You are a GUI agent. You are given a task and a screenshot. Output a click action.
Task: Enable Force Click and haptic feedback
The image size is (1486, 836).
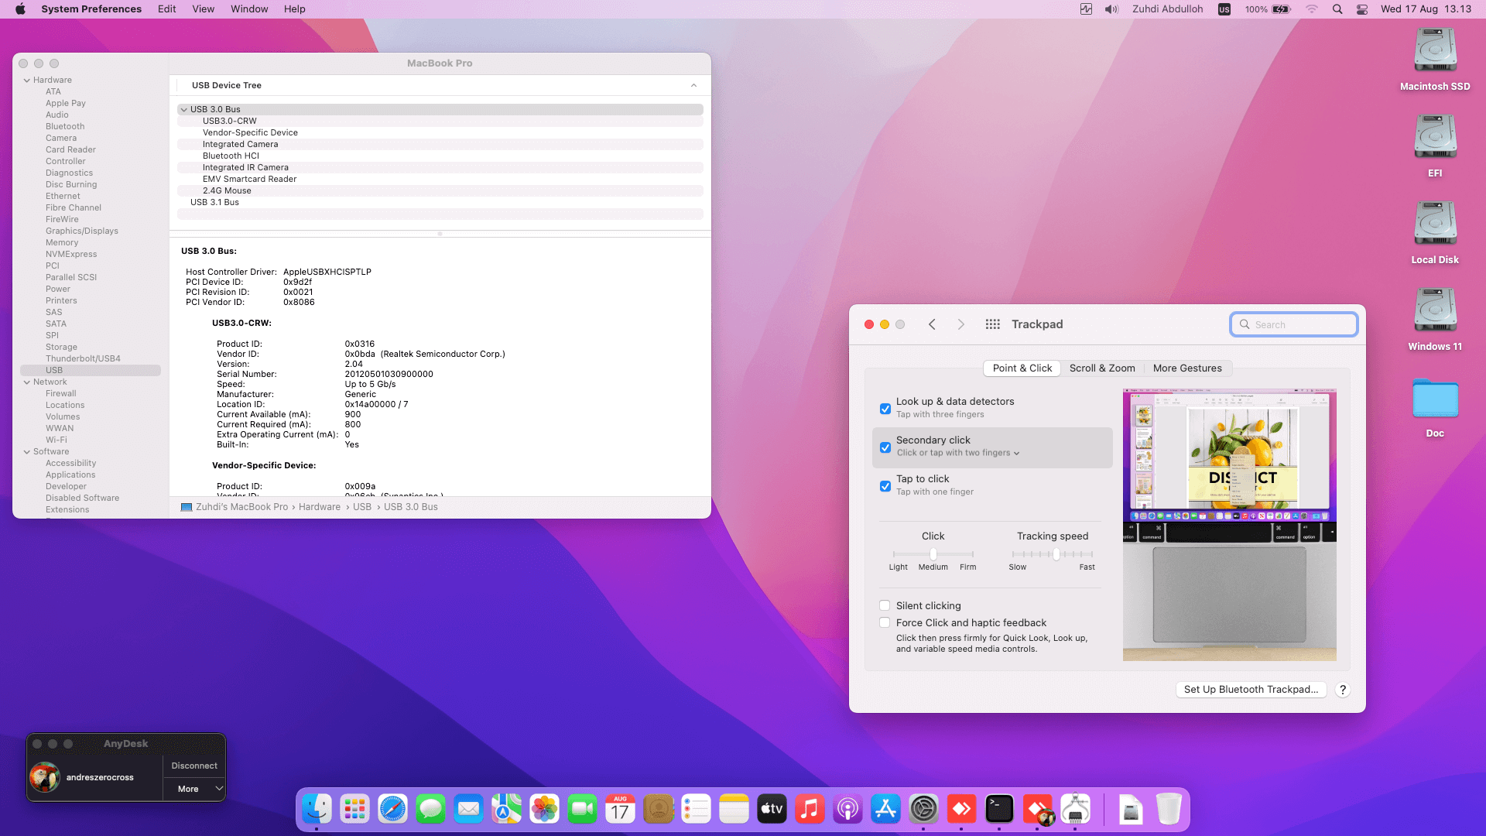[x=885, y=622]
